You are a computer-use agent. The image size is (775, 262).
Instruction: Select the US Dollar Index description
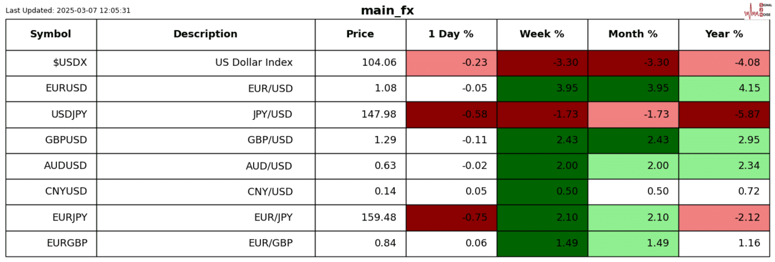coord(254,62)
